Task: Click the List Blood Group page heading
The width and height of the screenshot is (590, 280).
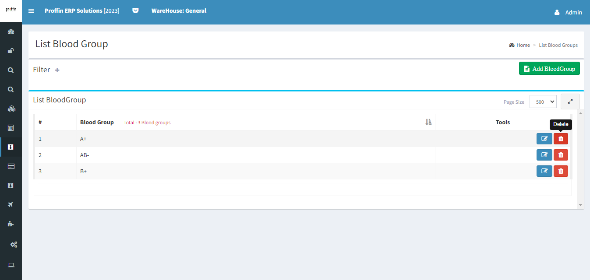Action: click(x=71, y=44)
